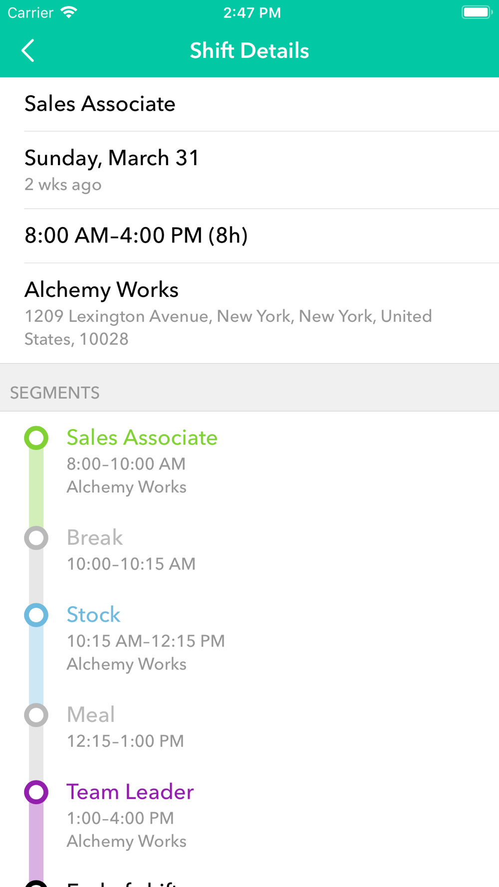Tap the SEGMENTS section header
This screenshot has width=499, height=887.
coord(55,393)
